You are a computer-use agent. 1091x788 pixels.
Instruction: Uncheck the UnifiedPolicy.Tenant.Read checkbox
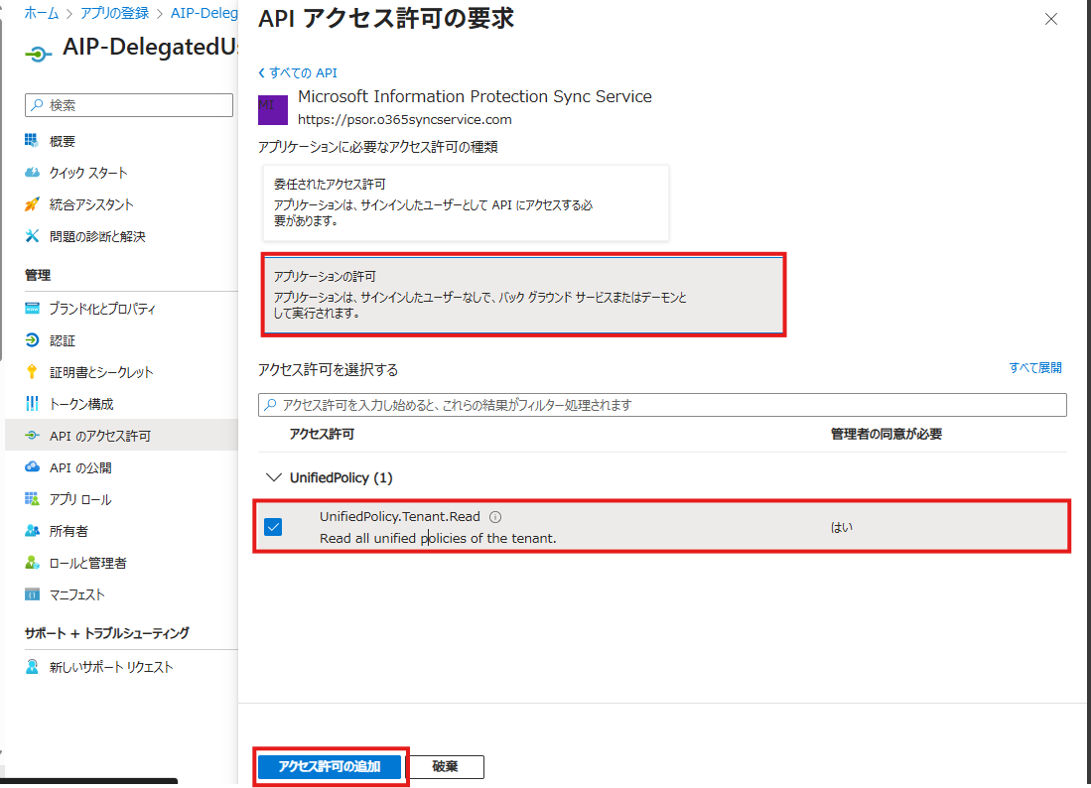273,527
